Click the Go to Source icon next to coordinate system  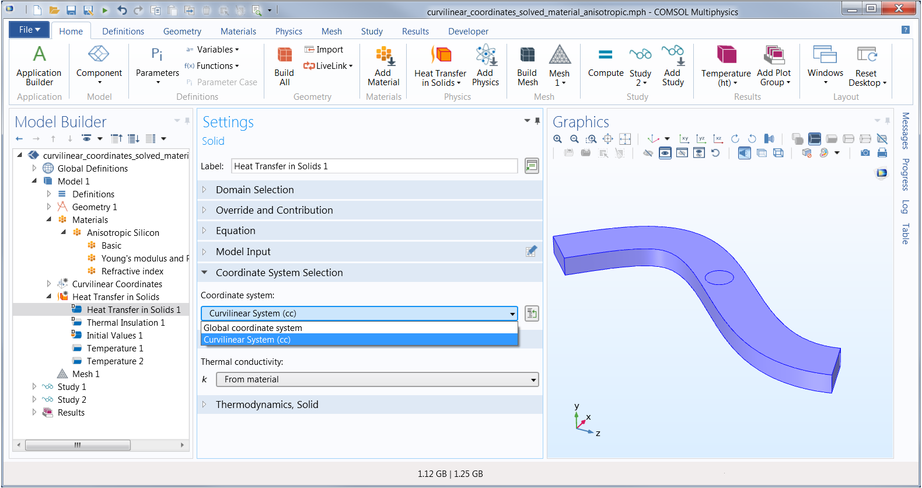[x=532, y=313]
